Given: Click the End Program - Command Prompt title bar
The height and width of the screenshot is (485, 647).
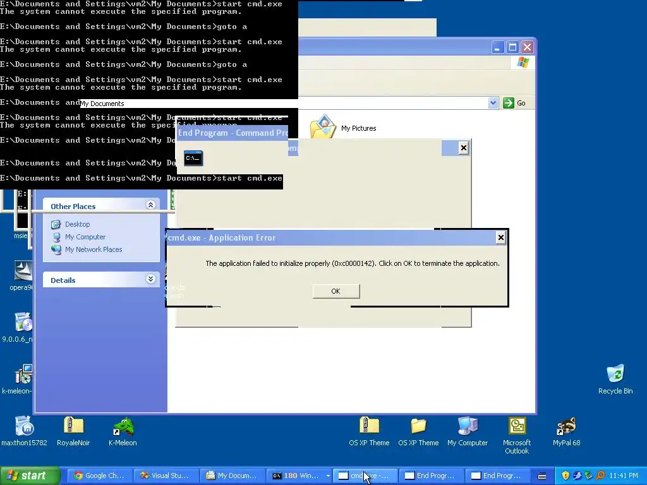Looking at the screenshot, I should 233,133.
